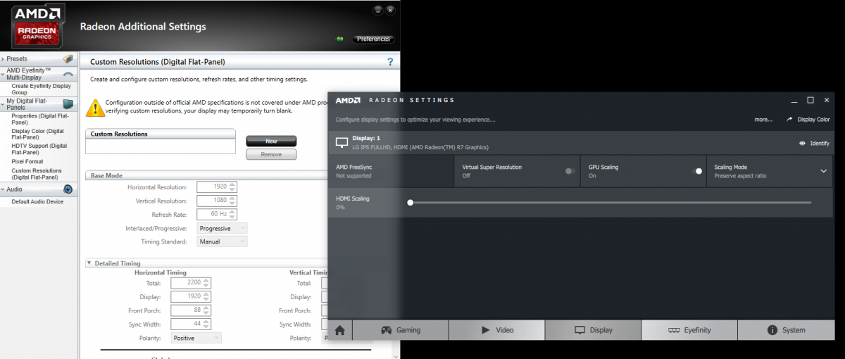
Task: Click the yellow warning triangle icon
Action: pos(94,108)
